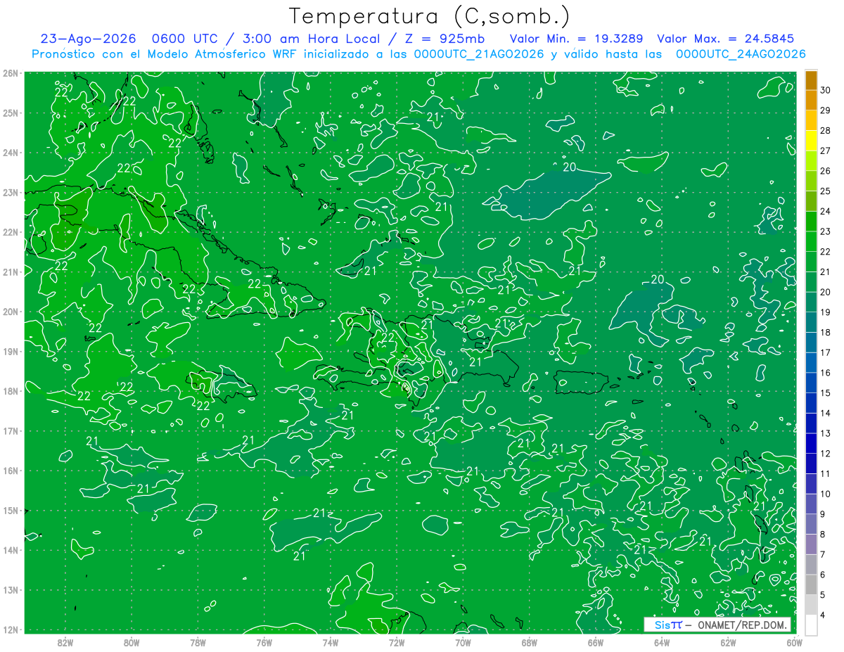Click the '26N' latitude axis label
844x652 pixels.
click(10, 73)
